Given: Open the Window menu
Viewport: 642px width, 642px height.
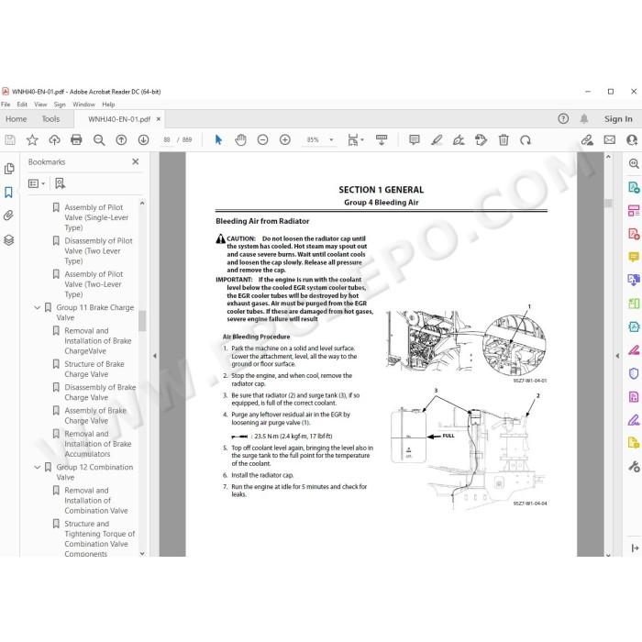Looking at the screenshot, I should pos(84,105).
